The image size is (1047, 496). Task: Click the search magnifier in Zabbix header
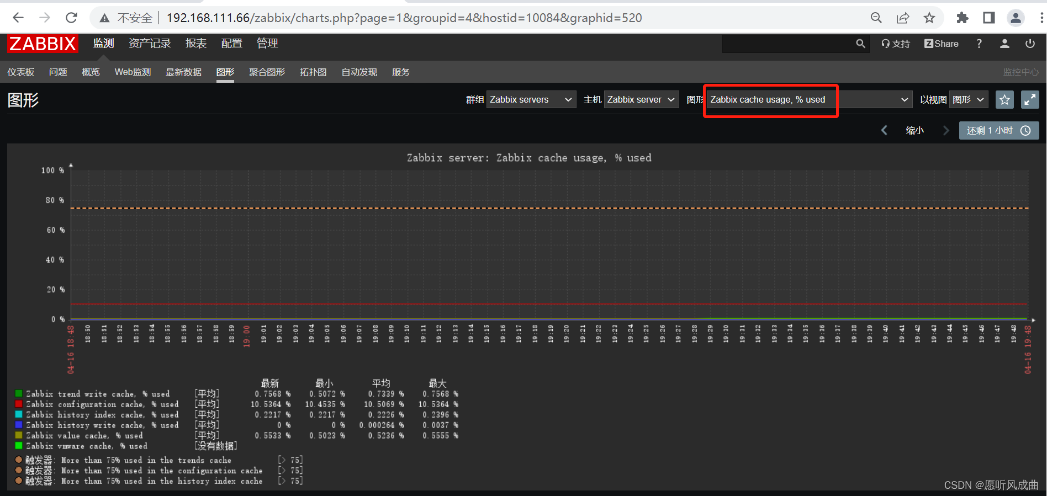[x=860, y=44]
